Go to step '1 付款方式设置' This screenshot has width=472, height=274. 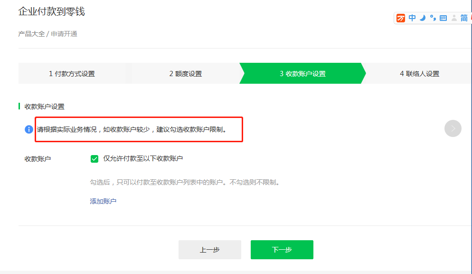72,74
